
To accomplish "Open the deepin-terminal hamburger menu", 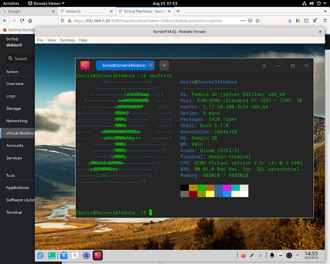I will pyautogui.click(x=264, y=66).
